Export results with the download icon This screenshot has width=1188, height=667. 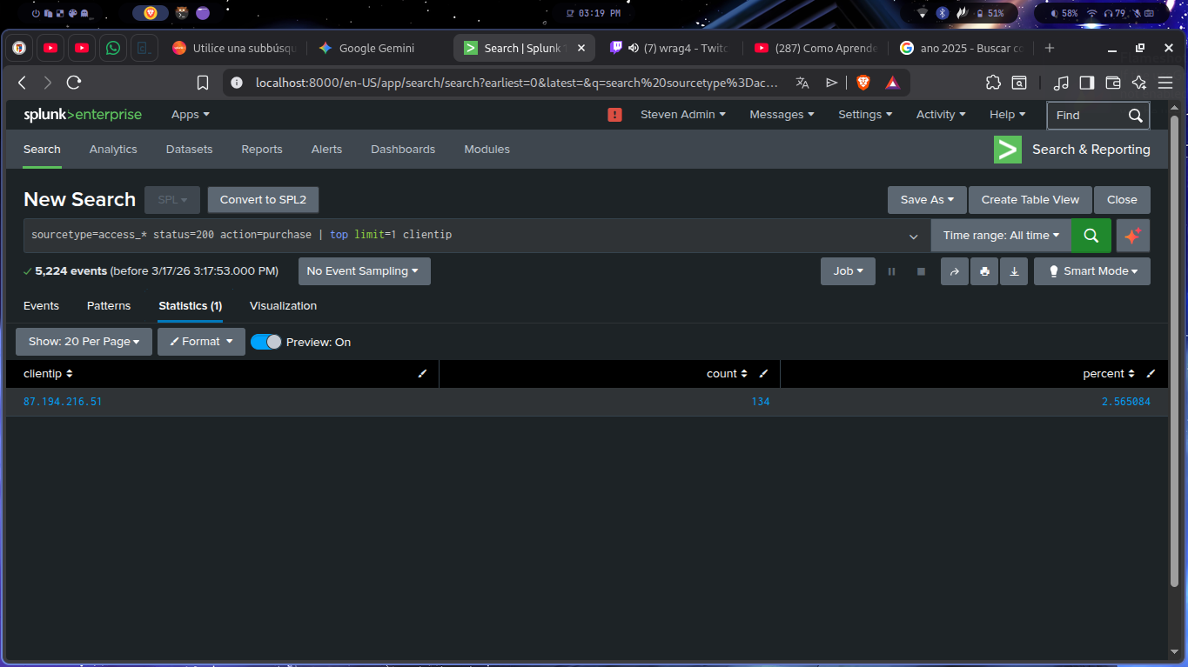[1014, 271]
